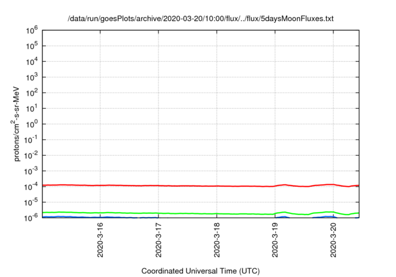Click the 10^6 y-axis tick label
The width and height of the screenshot is (396, 277).
32,30
